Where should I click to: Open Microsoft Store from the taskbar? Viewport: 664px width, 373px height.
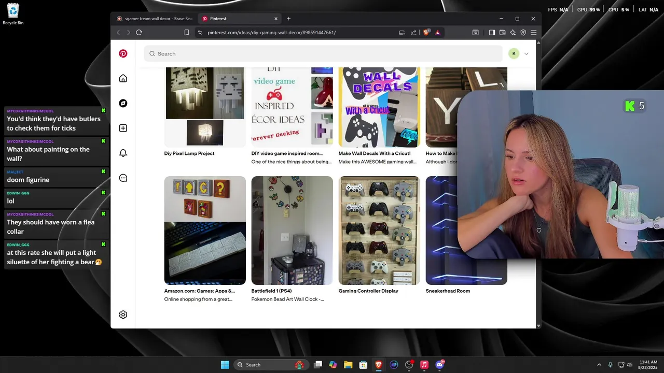(x=364, y=365)
